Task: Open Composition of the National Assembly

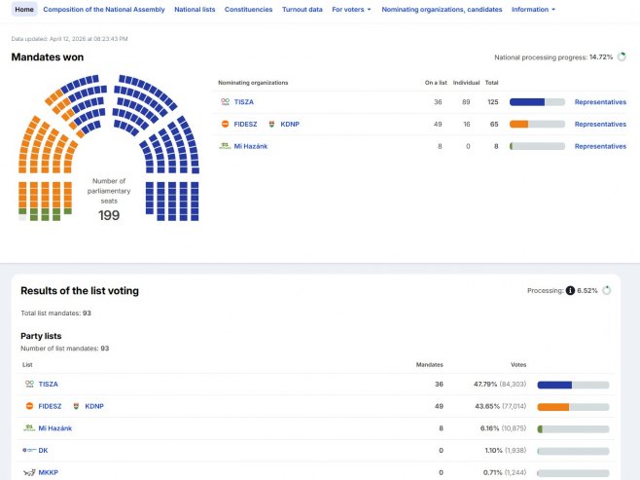Action: [x=104, y=9]
